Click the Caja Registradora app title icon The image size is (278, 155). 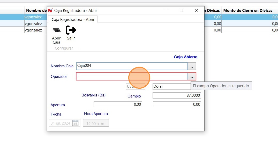click(50, 10)
